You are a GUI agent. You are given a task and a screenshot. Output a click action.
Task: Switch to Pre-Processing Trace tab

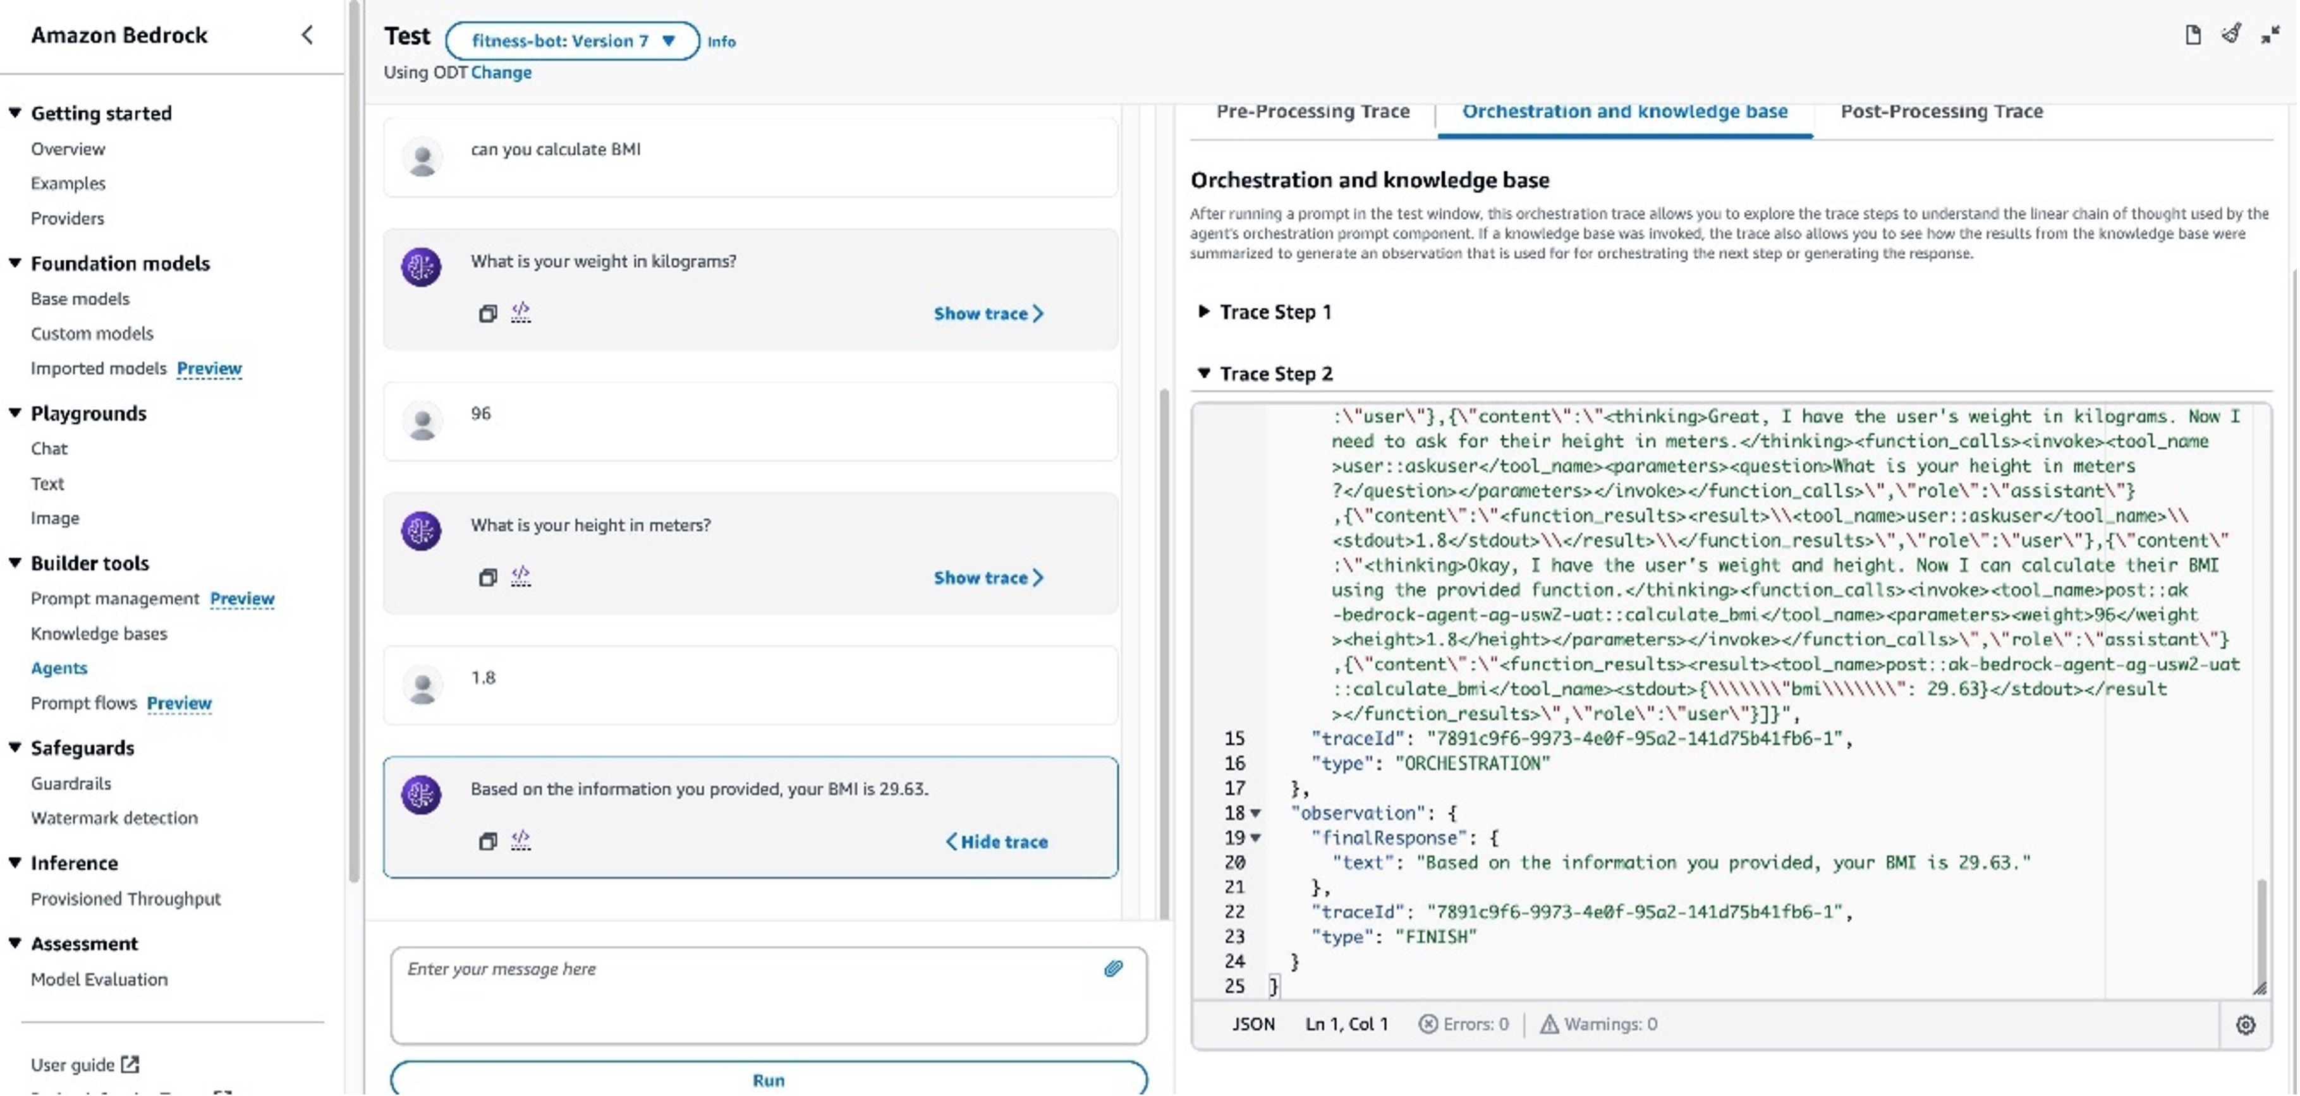coord(1313,112)
